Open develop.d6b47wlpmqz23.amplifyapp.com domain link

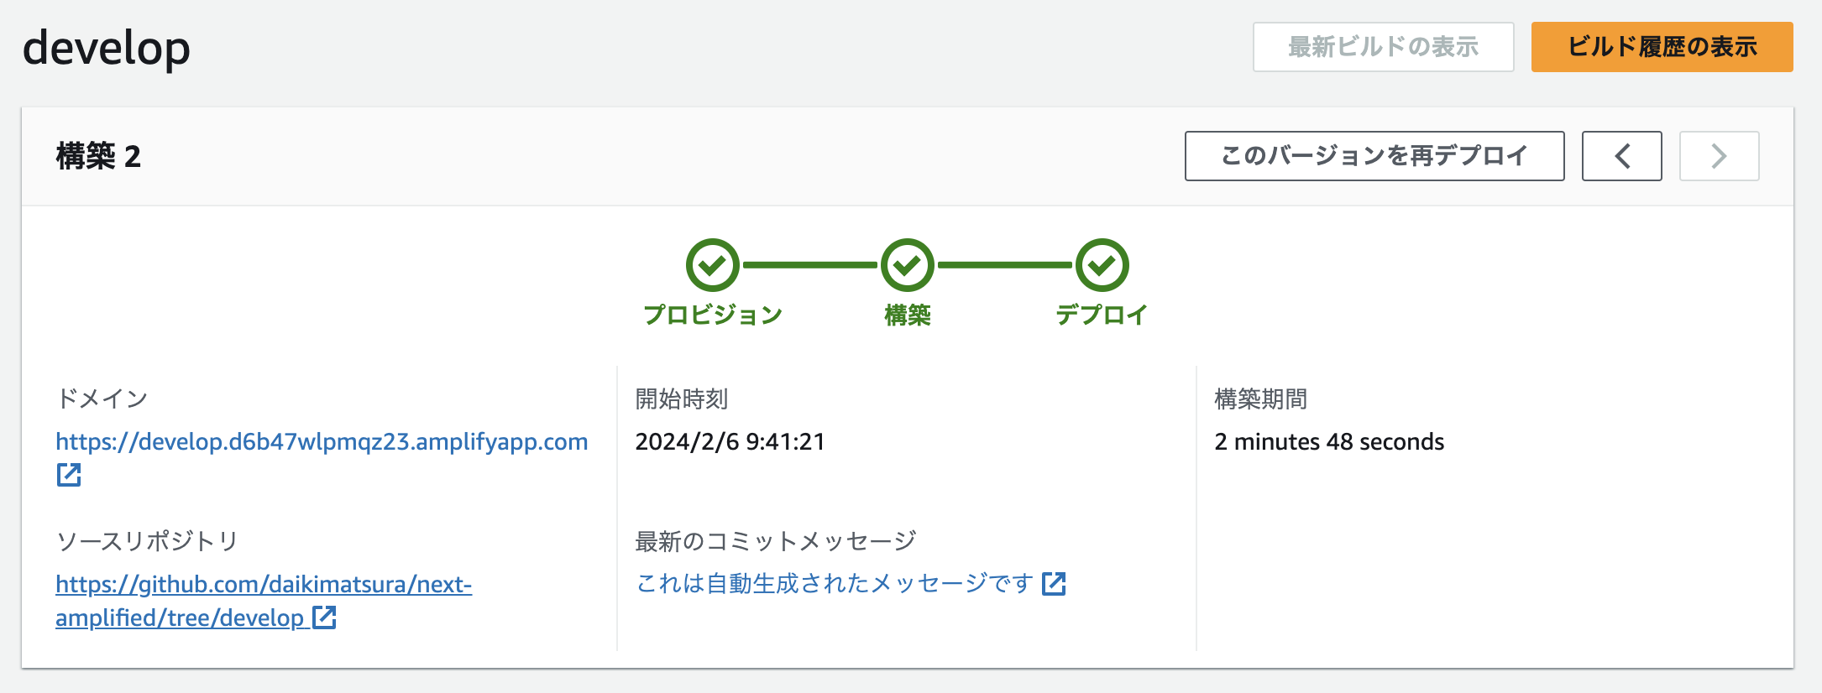pyautogui.click(x=322, y=441)
